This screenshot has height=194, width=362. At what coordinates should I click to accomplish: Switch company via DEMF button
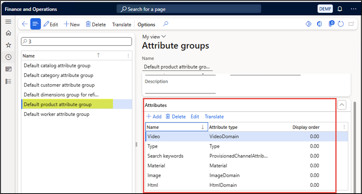pyautogui.click(x=325, y=9)
